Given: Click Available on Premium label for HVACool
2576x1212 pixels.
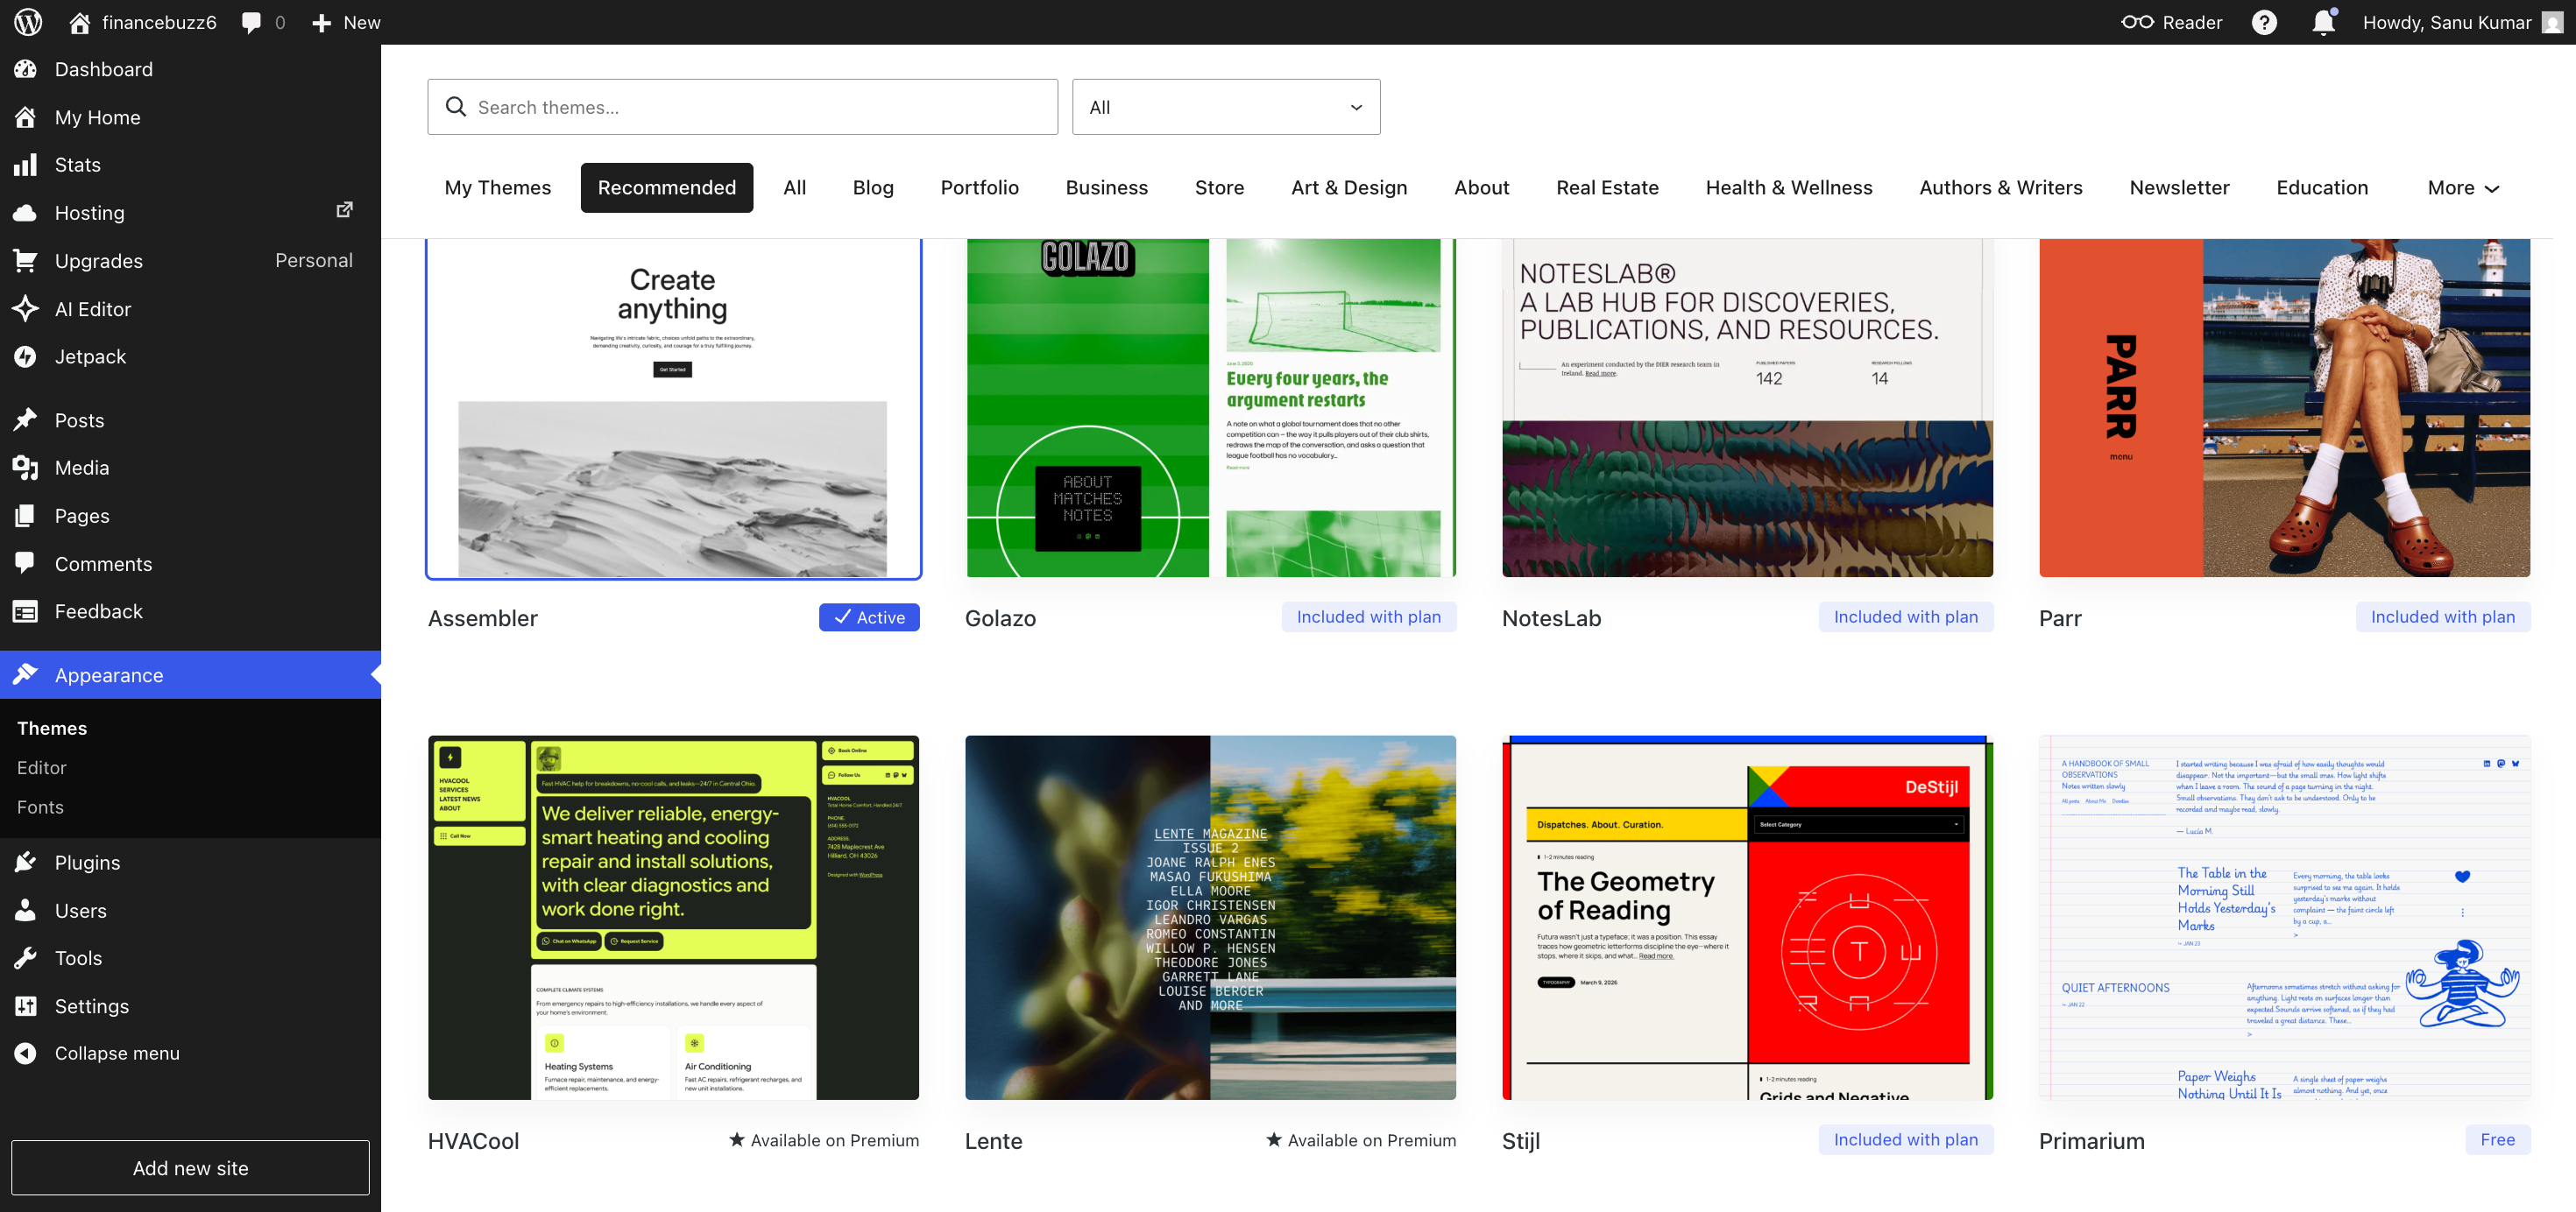Looking at the screenshot, I should 824,1140.
